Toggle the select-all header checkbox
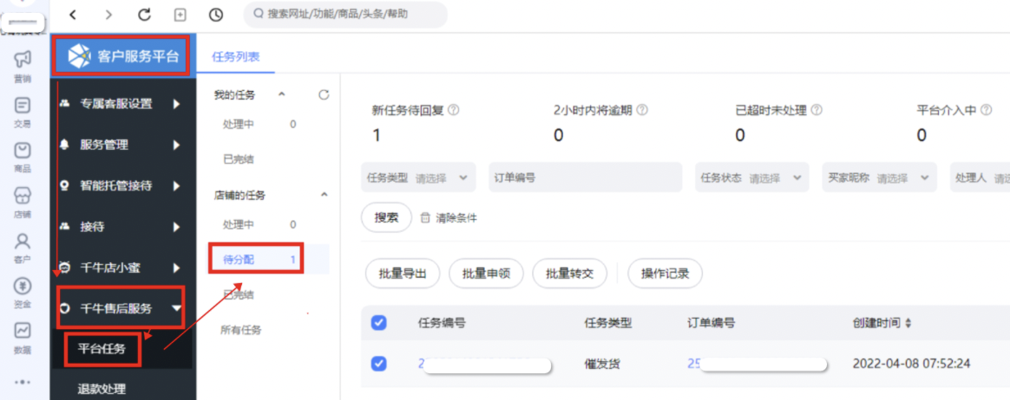 [x=378, y=323]
